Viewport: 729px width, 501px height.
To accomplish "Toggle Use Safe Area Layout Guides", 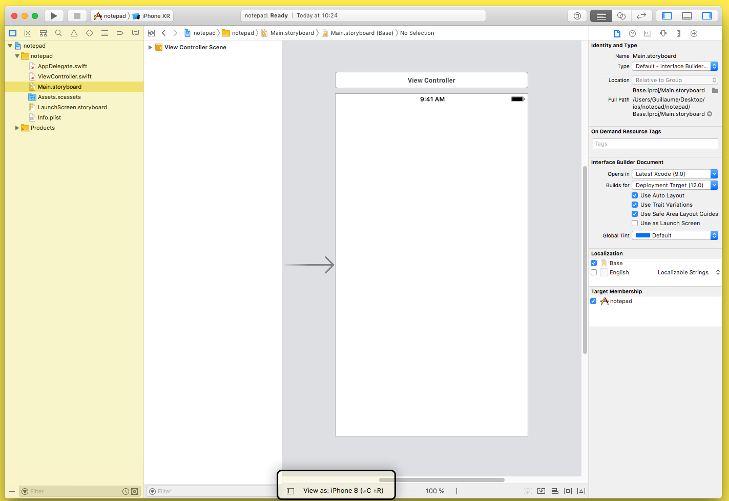I will point(635,214).
